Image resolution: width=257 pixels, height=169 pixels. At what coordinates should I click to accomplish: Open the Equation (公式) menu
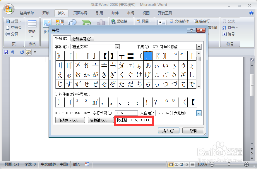pos(230,21)
